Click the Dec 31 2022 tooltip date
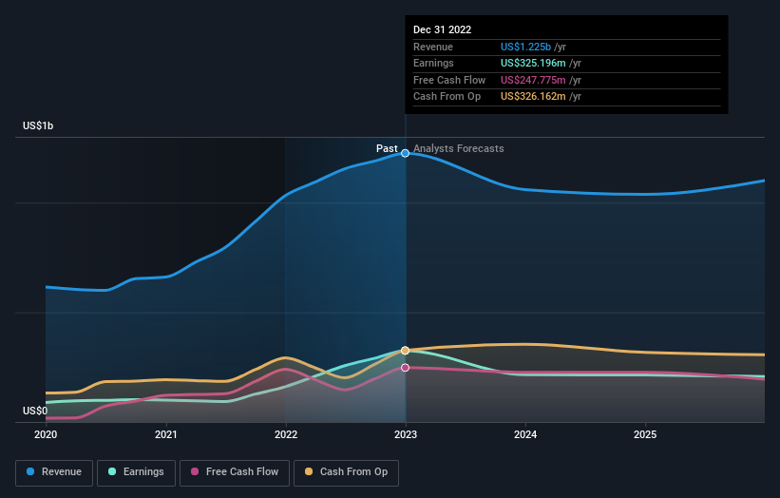Image resolution: width=780 pixels, height=498 pixels. [x=442, y=29]
